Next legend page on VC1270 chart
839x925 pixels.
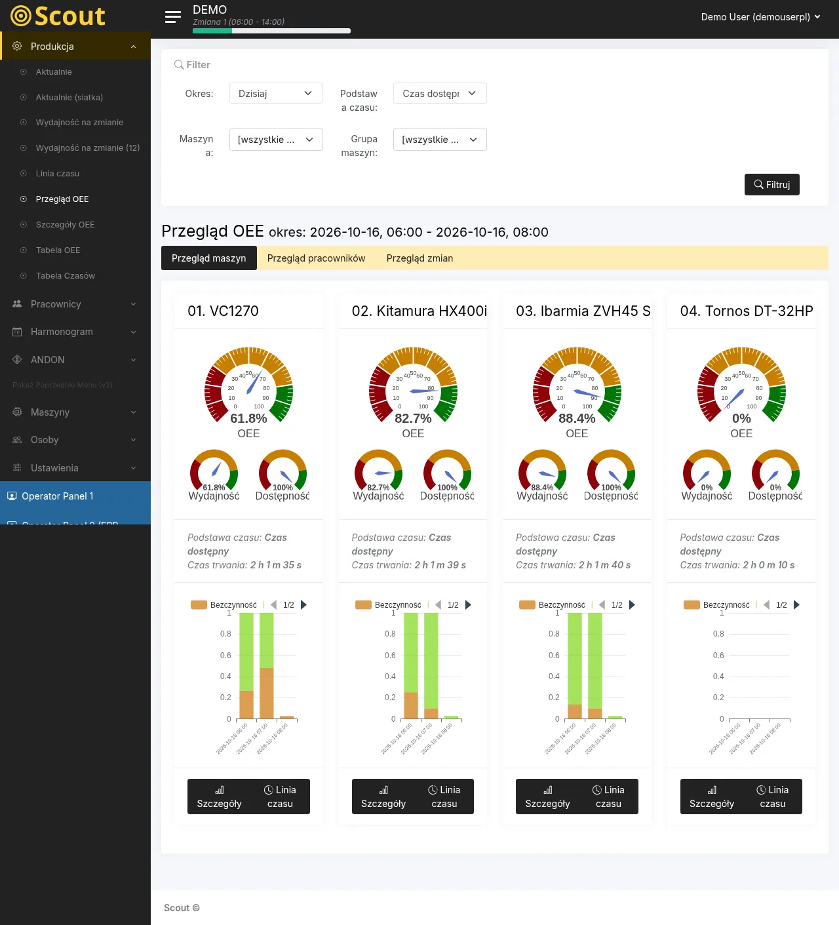(304, 605)
